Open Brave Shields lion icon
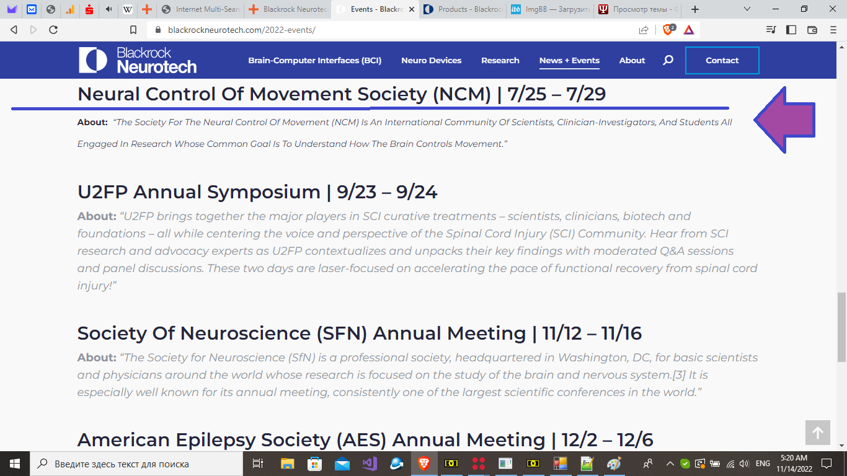 668,29
